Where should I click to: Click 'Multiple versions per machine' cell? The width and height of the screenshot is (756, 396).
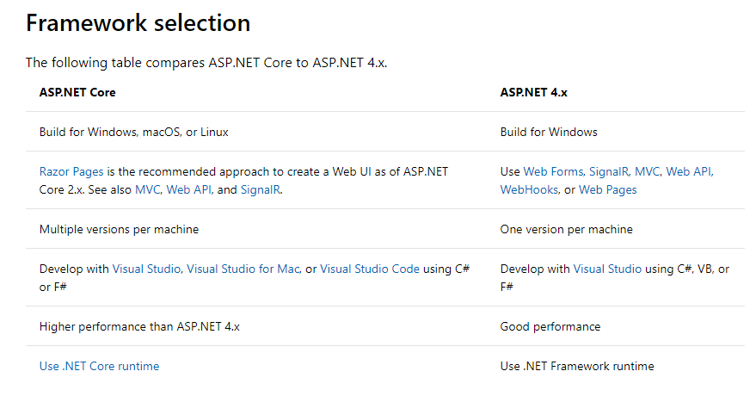(119, 229)
